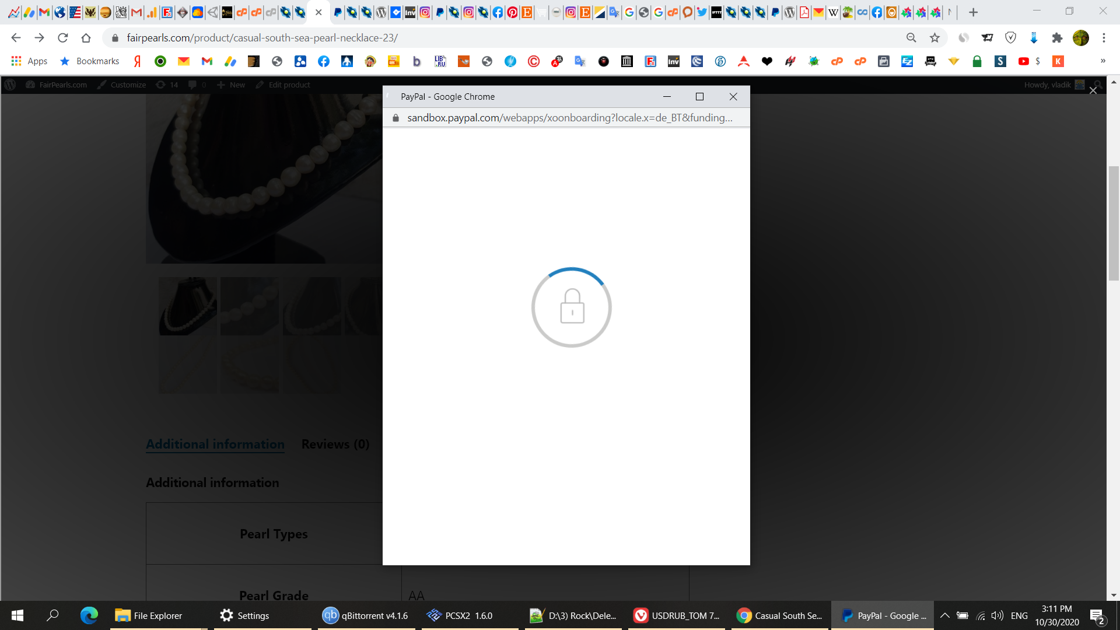Viewport: 1120px width, 630px height.
Task: Click the page's vertical scrollbar thumb
Action: [x=1114, y=223]
